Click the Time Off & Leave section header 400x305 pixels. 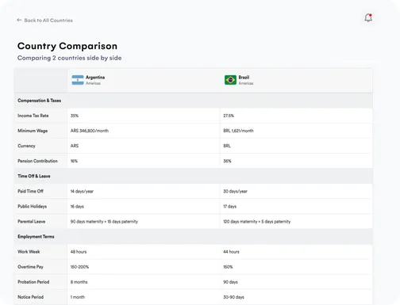tap(34, 176)
